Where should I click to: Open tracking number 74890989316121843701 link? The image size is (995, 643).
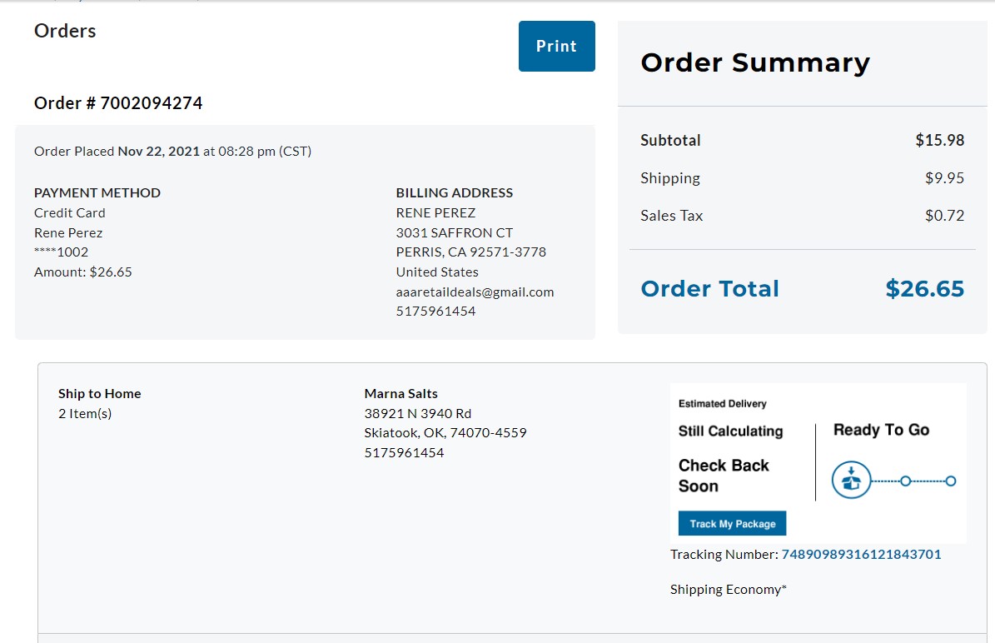[x=861, y=554]
